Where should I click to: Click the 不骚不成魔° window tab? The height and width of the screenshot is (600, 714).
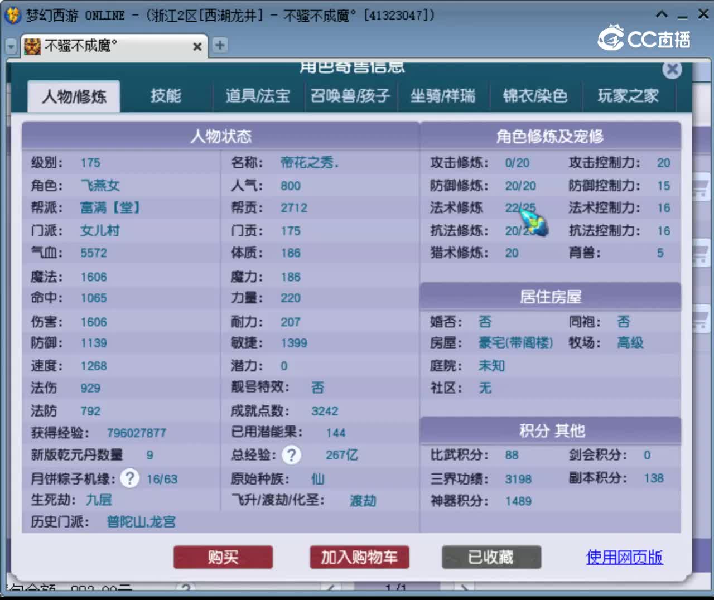(x=114, y=46)
